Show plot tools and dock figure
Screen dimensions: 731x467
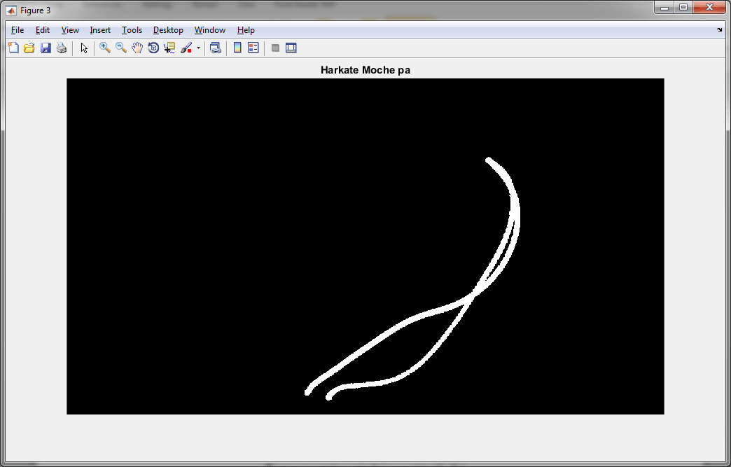click(291, 48)
